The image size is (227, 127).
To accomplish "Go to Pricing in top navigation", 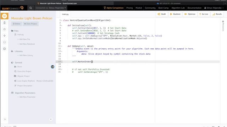I will (129, 8).
